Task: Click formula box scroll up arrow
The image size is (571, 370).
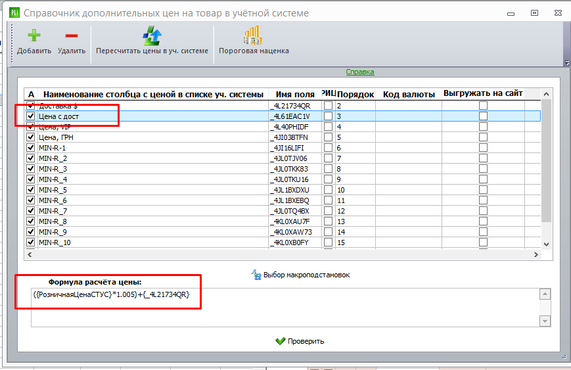Action: click(545, 294)
